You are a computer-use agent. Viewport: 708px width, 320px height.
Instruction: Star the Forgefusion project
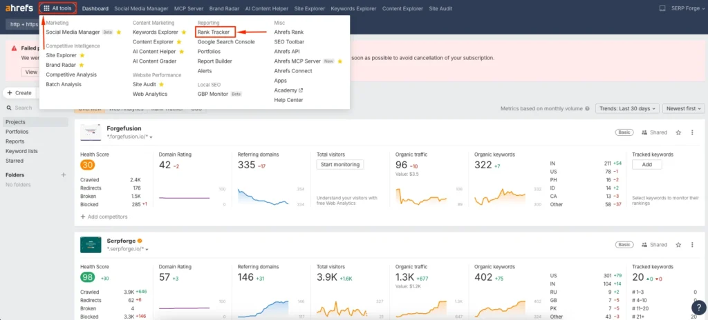(x=678, y=132)
